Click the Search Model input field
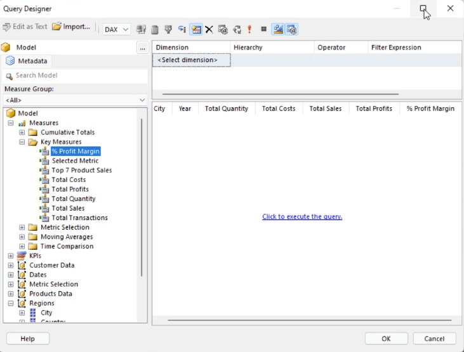The width and height of the screenshot is (464, 352). pos(75,75)
